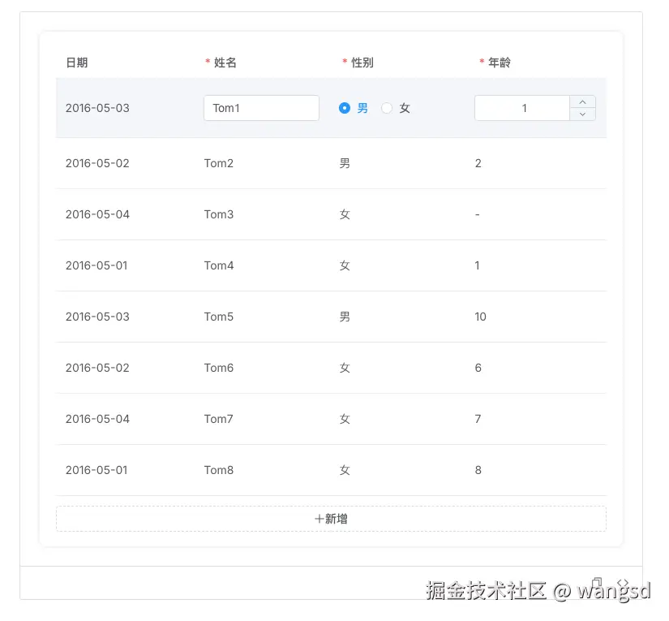The width and height of the screenshot is (669, 621).
Task: Click the Tom8 name cell
Action: pyautogui.click(x=219, y=470)
